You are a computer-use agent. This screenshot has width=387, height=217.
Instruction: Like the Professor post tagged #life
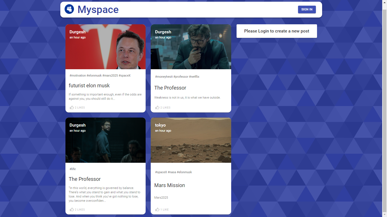(x=77, y=209)
